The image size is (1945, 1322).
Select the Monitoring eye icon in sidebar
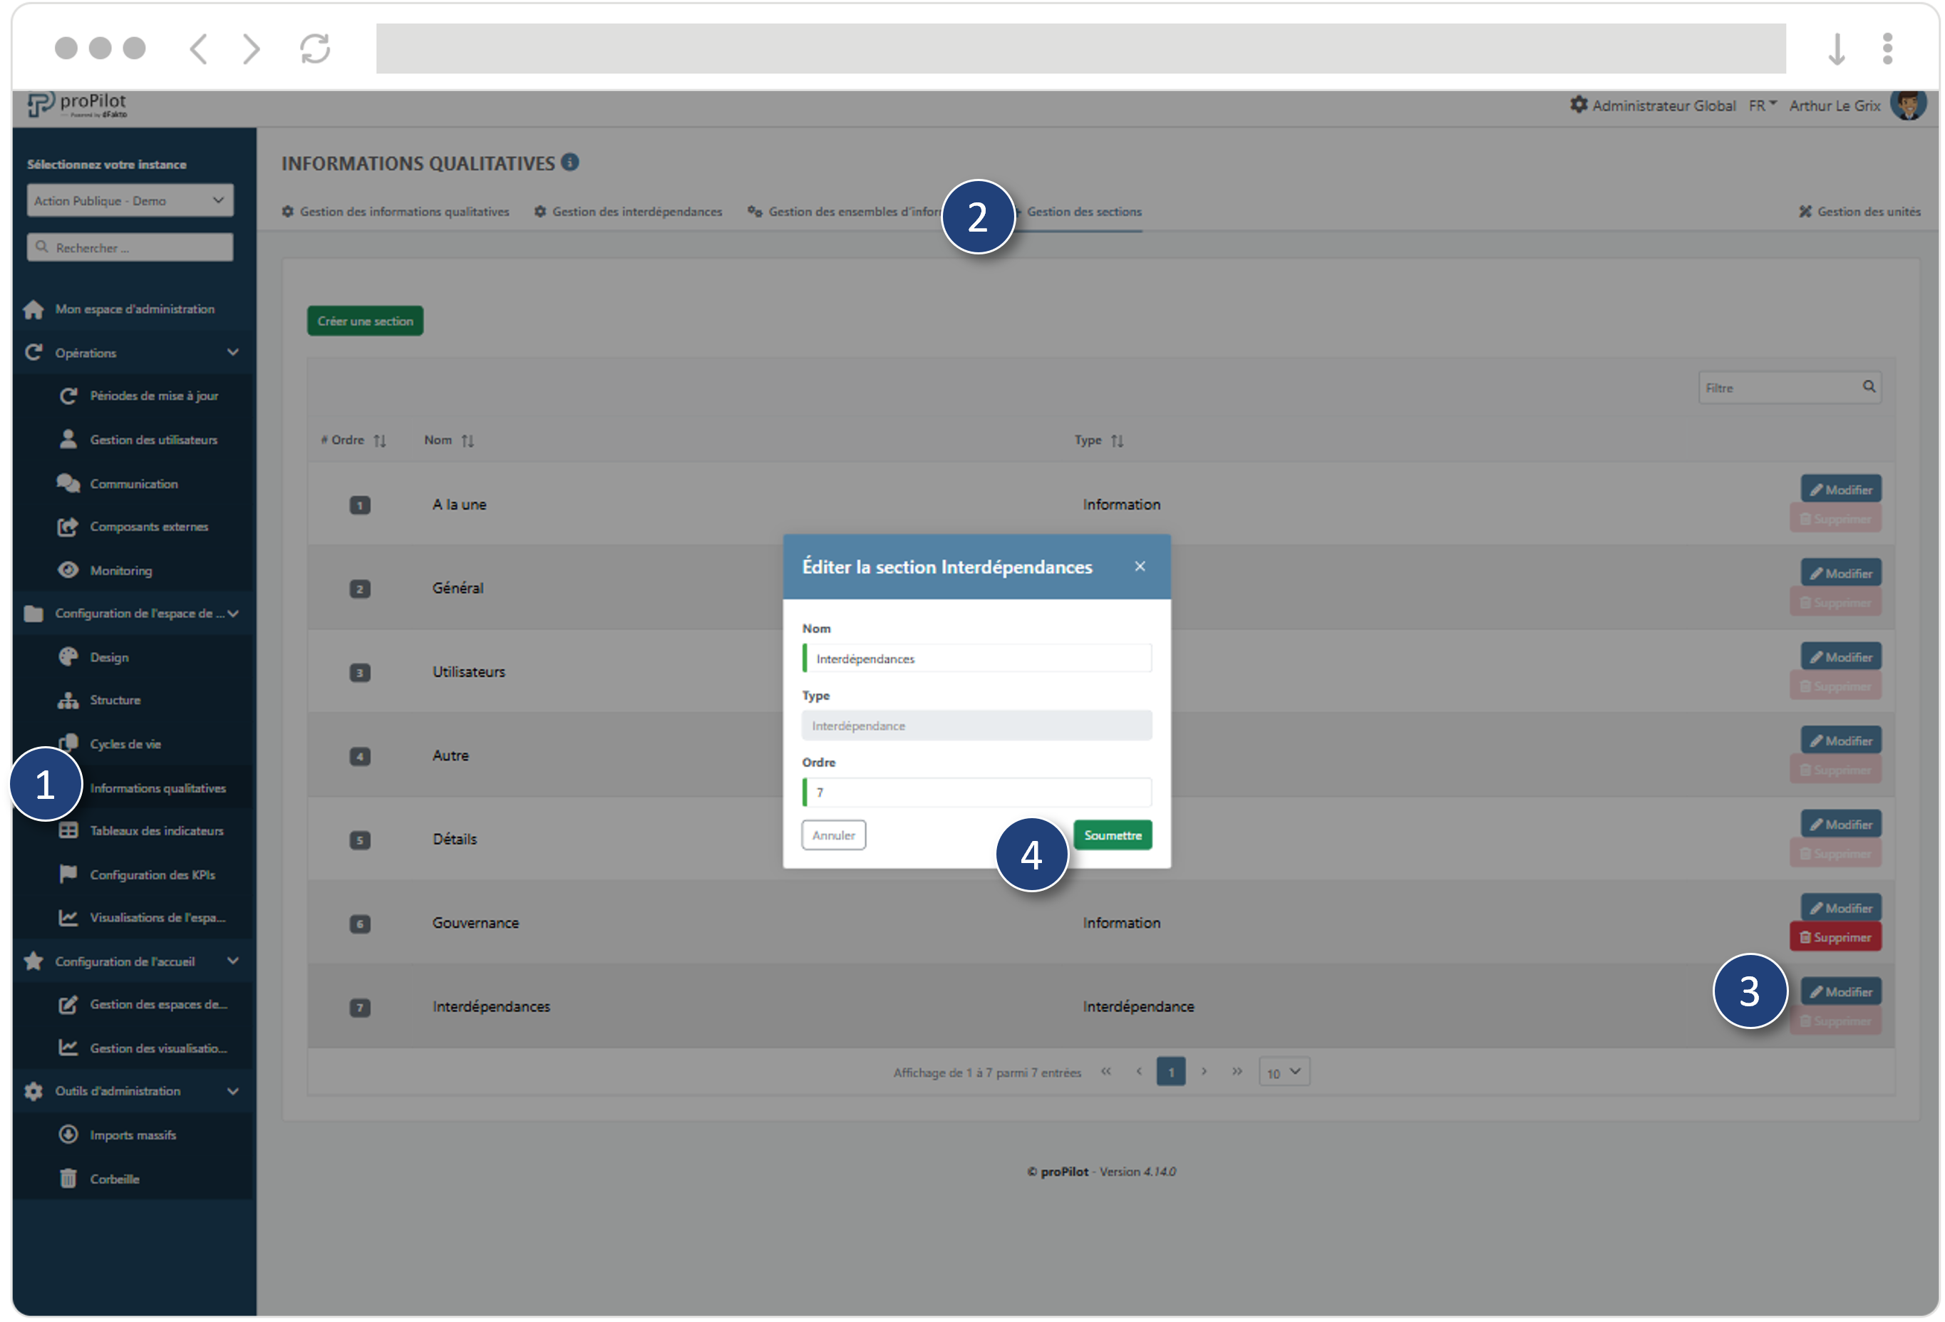pos(68,570)
